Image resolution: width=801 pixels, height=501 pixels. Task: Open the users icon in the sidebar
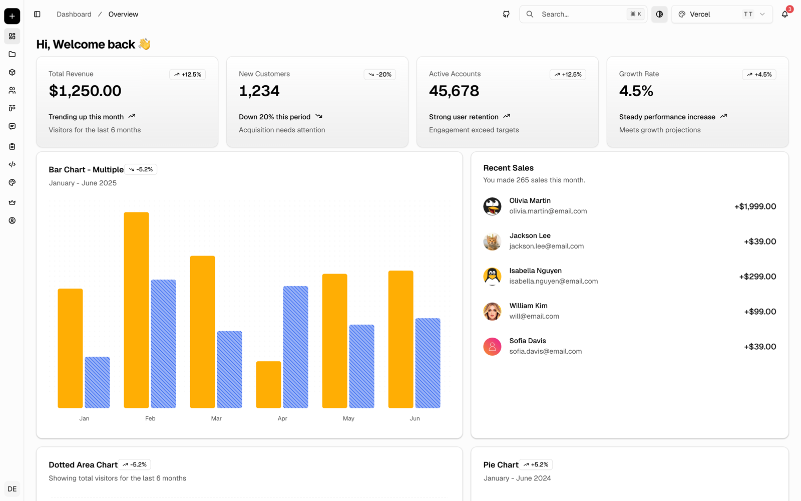point(12,90)
